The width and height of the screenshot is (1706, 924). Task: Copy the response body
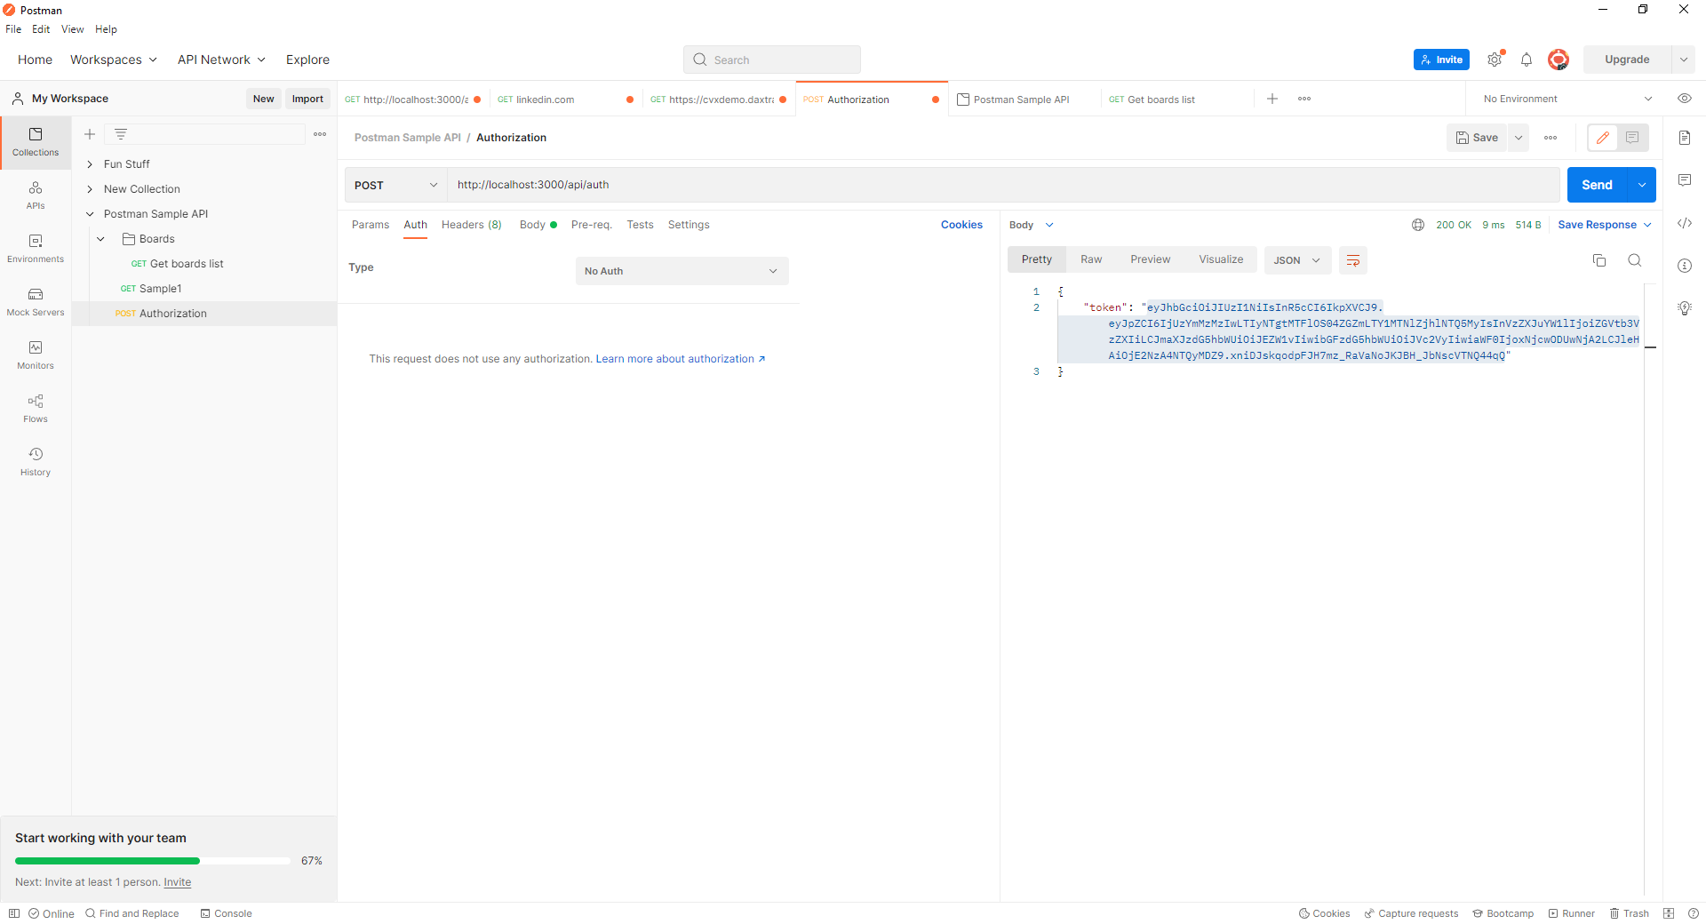(x=1599, y=260)
